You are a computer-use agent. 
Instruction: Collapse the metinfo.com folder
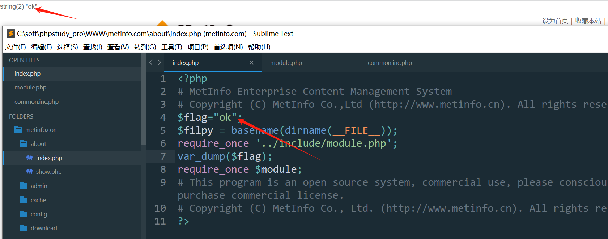pos(18,130)
